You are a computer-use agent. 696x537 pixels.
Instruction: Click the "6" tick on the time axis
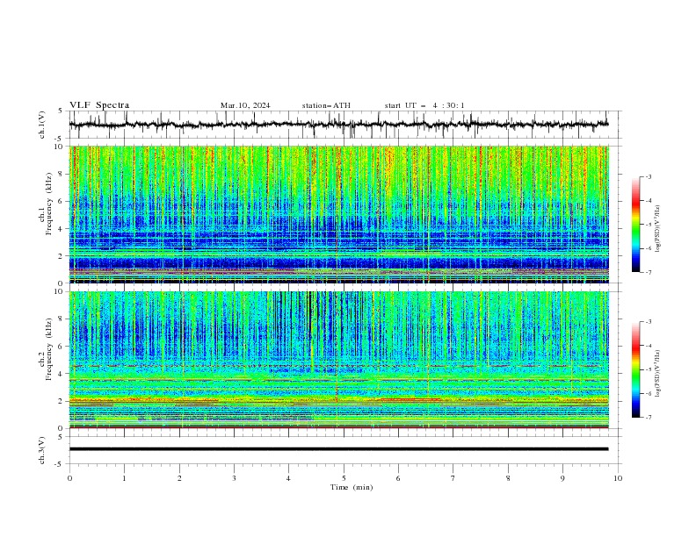[x=399, y=478]
